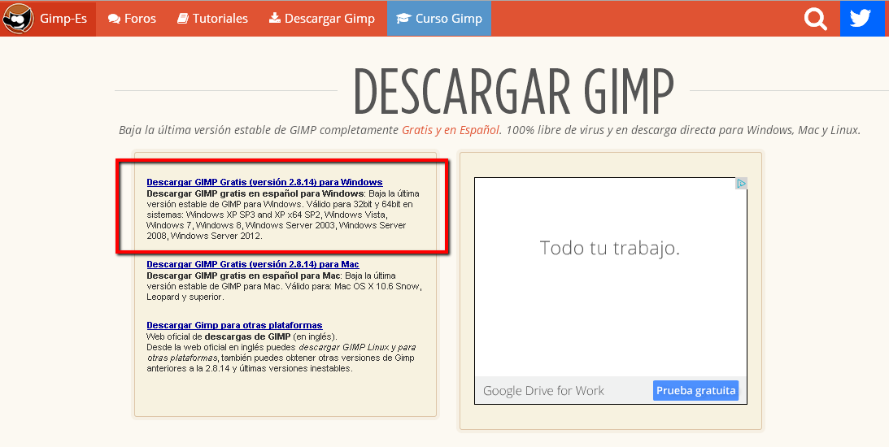Viewport: 889px width, 447px height.
Task: Click Prueba gratuita ad button
Action: [x=695, y=390]
